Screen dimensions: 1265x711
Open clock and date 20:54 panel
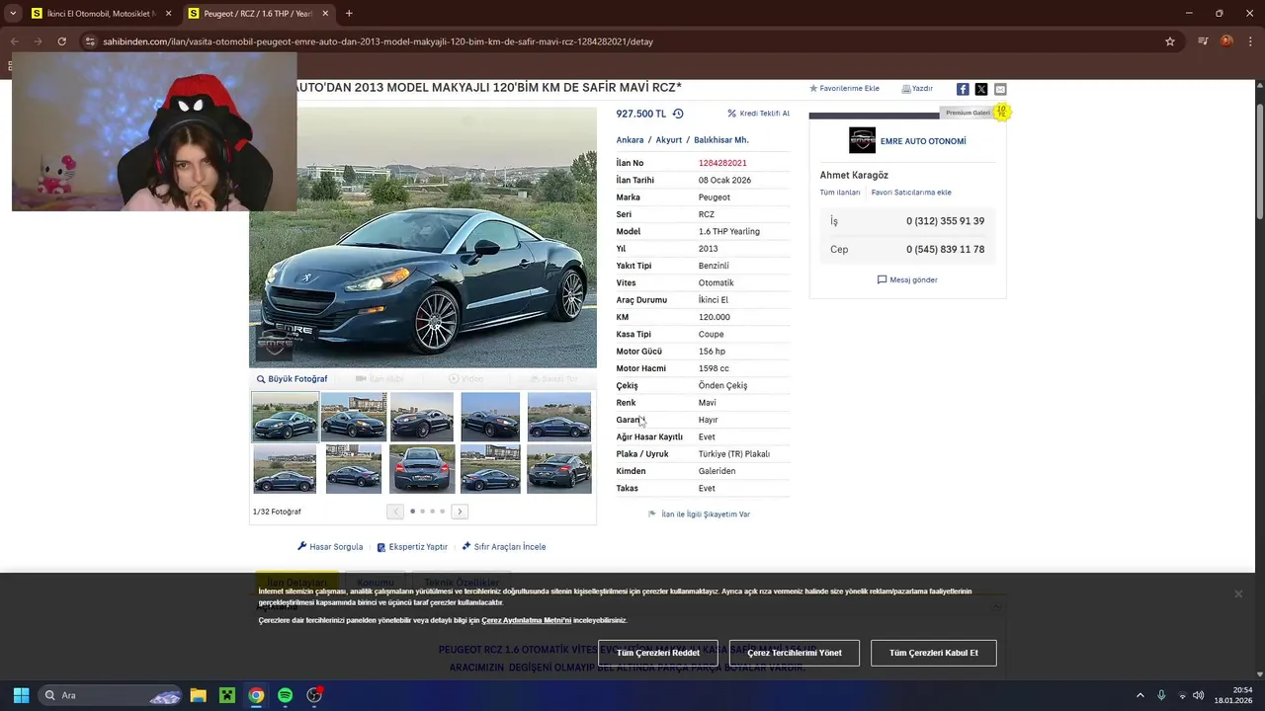click(1235, 695)
